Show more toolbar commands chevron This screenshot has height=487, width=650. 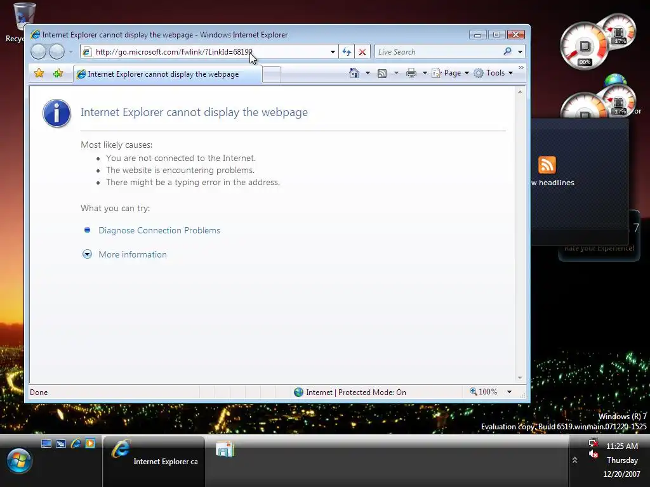(x=521, y=67)
